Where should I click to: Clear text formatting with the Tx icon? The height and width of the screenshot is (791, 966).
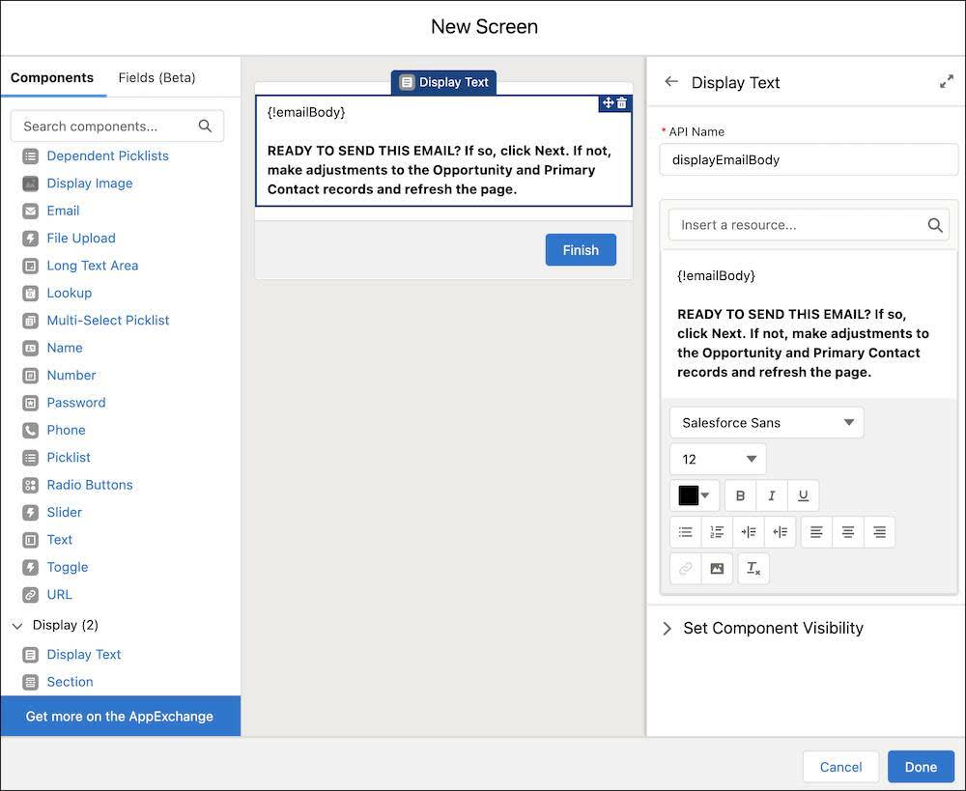[753, 568]
